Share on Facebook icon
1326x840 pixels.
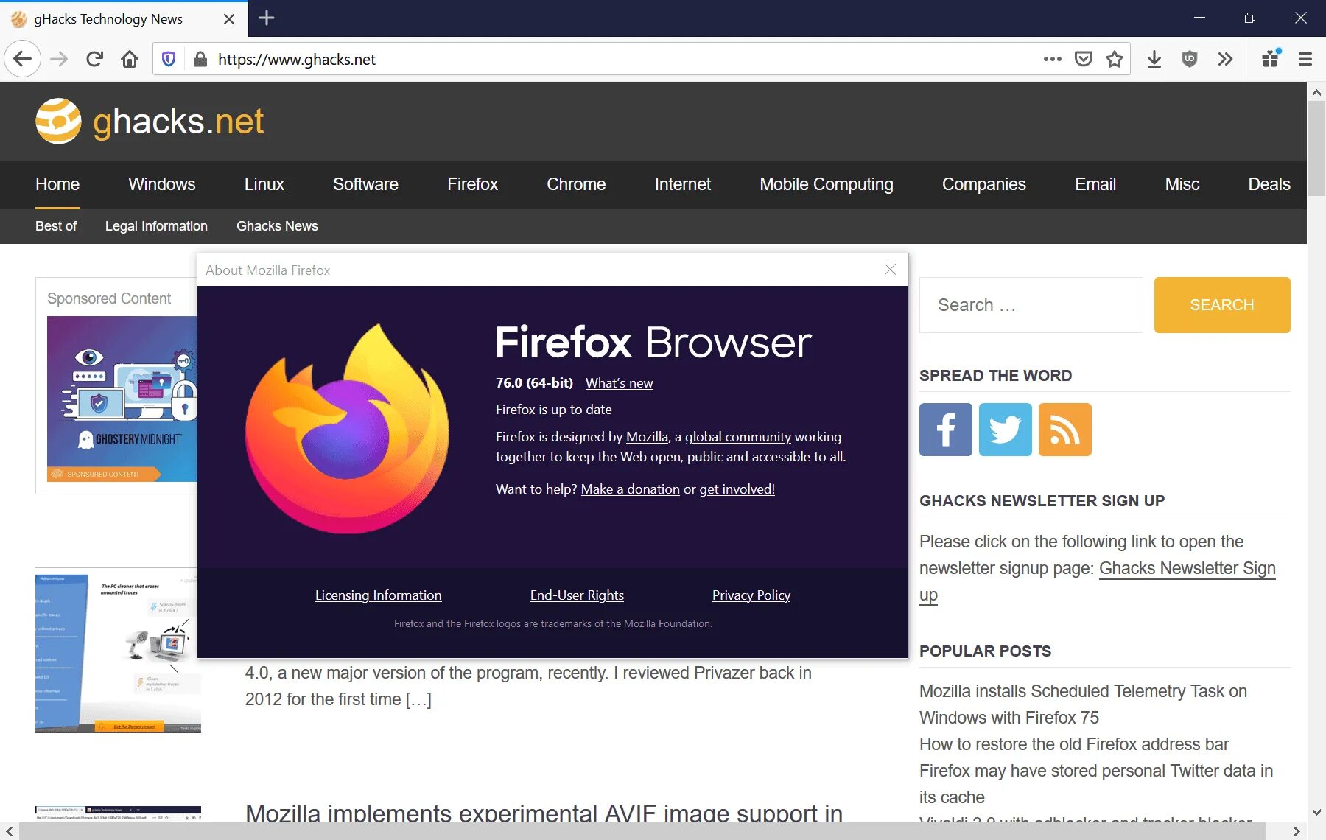[x=946, y=430]
